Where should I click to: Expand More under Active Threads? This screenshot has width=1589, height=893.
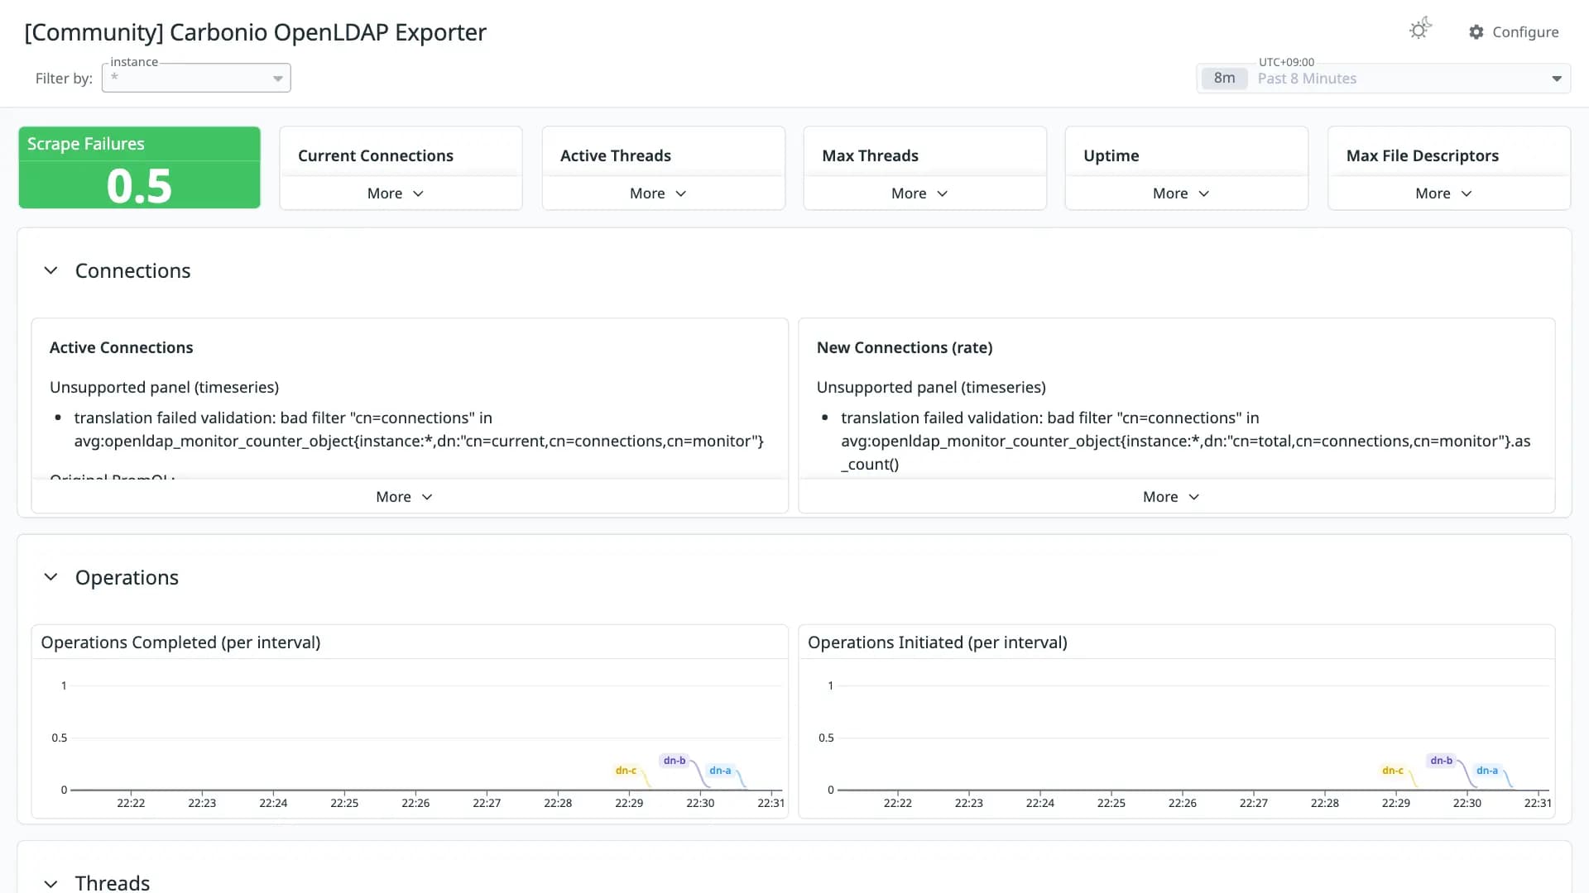(x=658, y=193)
